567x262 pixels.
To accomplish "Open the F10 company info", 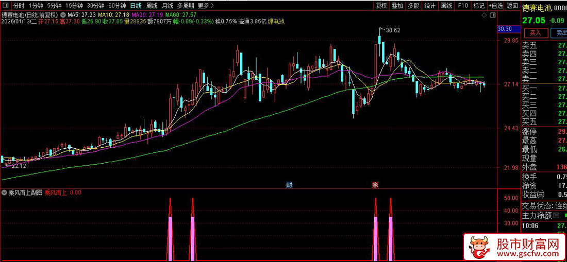I will (x=463, y=6).
